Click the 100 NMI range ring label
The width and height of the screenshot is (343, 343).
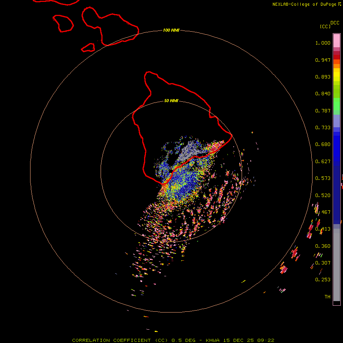[171, 30]
